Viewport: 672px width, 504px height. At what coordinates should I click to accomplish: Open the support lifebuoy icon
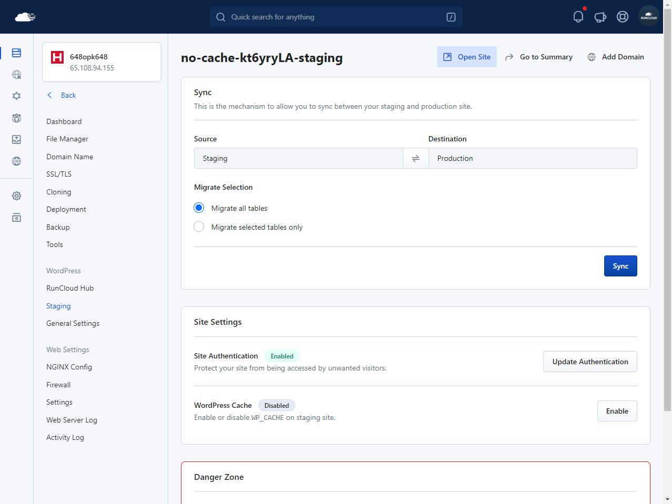point(623,17)
